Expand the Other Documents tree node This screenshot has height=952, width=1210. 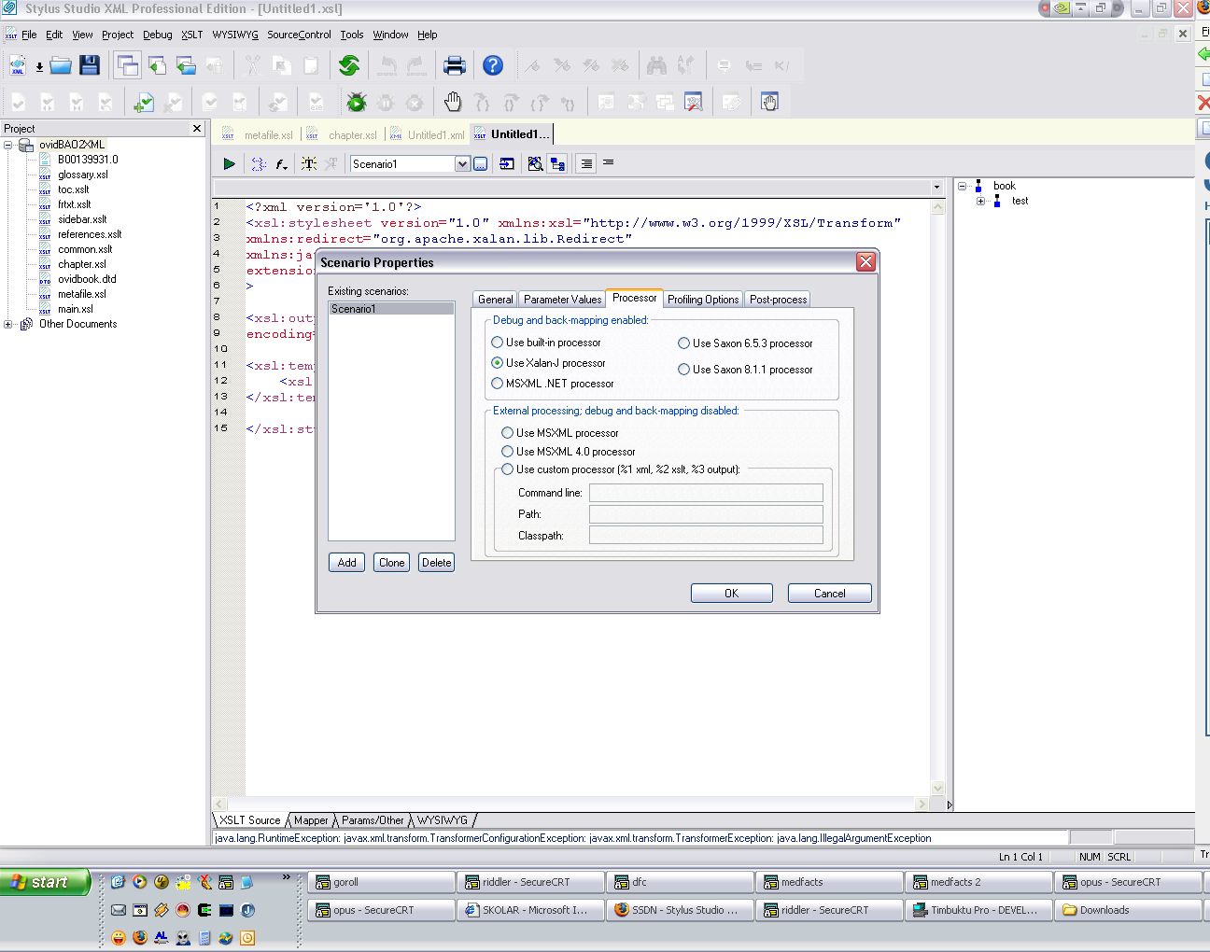pyautogui.click(x=8, y=324)
